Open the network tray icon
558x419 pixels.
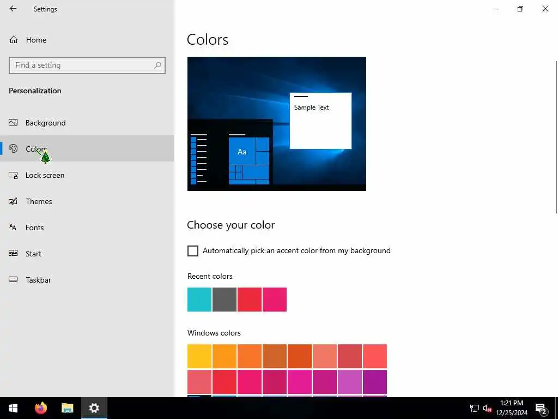pos(475,408)
